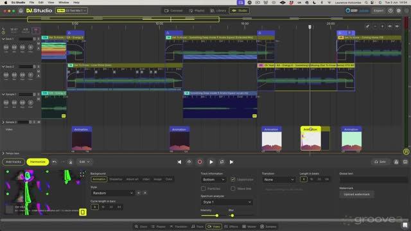The height and width of the screenshot is (231, 411).
Task: Click the circular A automation icon at the timeline's right edge
Action: click(406, 151)
